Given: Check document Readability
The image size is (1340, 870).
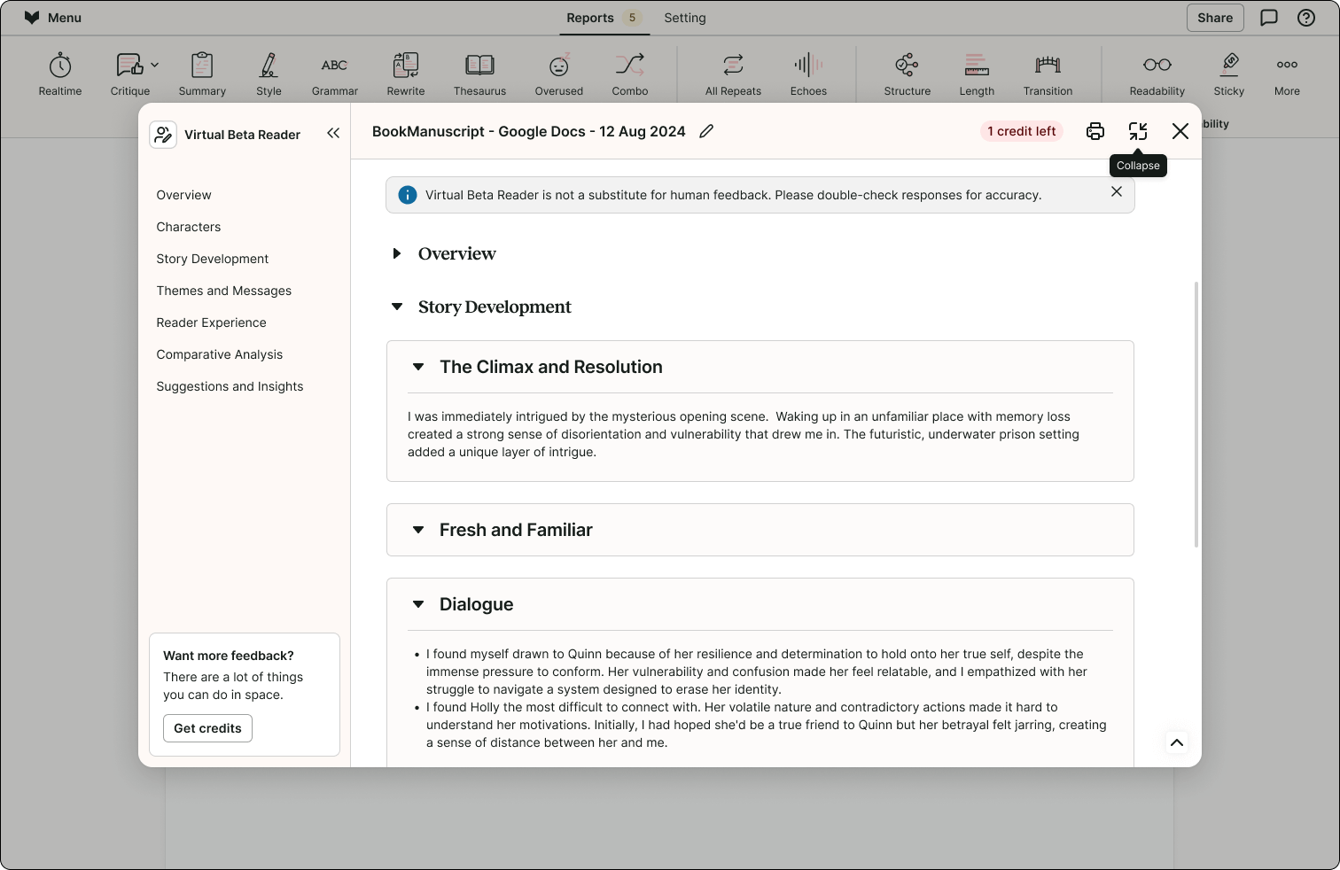Looking at the screenshot, I should point(1157,73).
